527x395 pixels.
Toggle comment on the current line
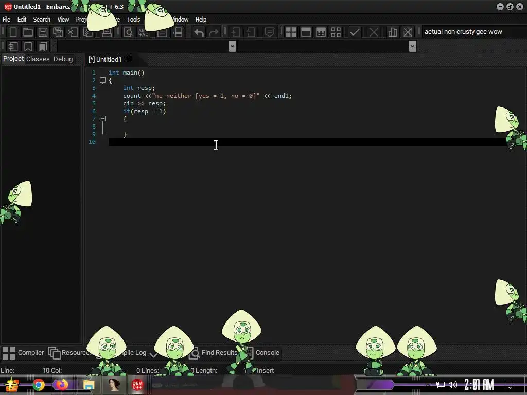tap(269, 32)
